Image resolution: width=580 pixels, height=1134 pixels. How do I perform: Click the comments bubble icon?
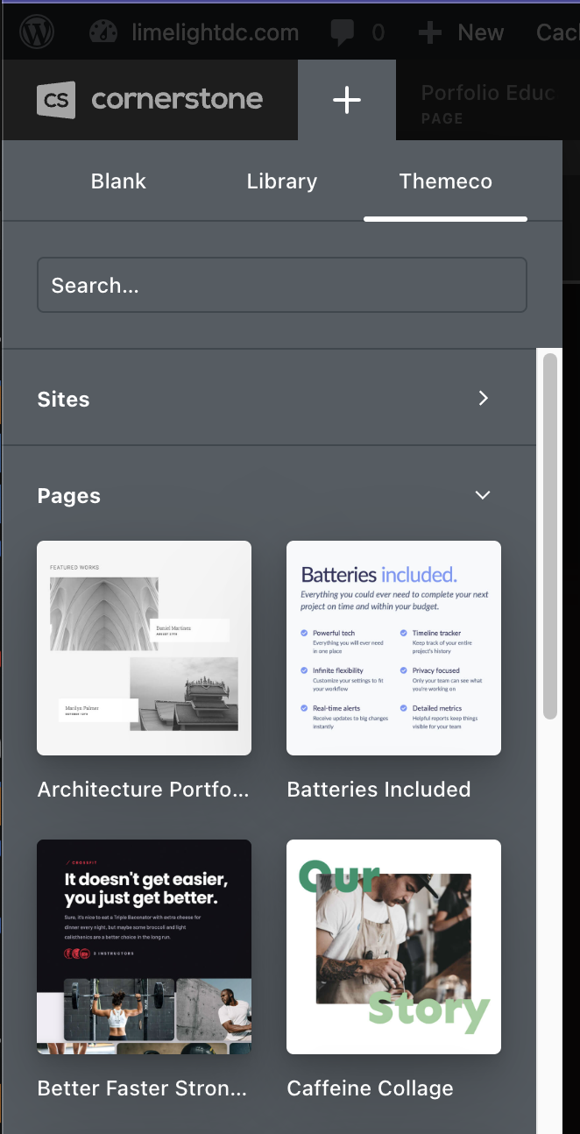pos(343,33)
